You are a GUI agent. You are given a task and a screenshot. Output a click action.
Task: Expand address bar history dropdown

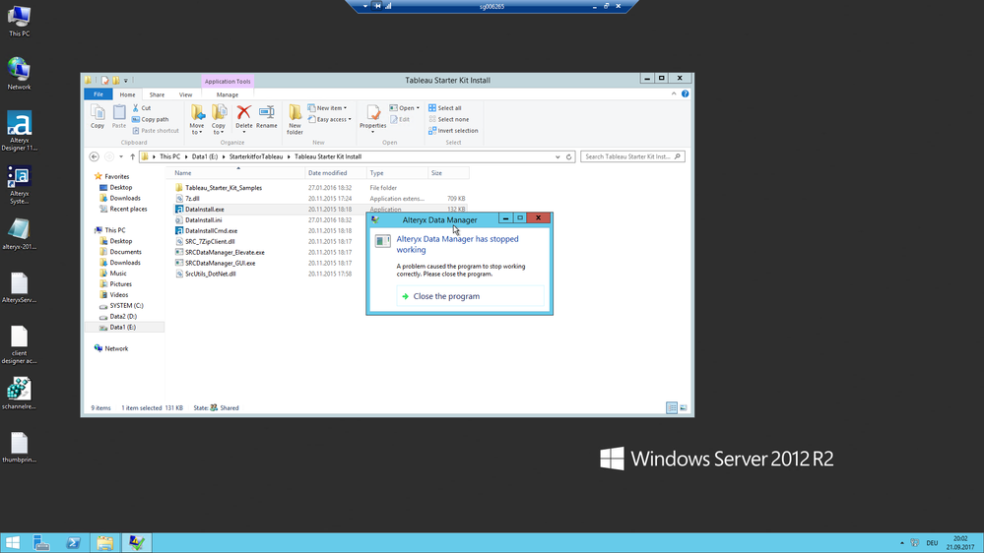[x=558, y=156]
